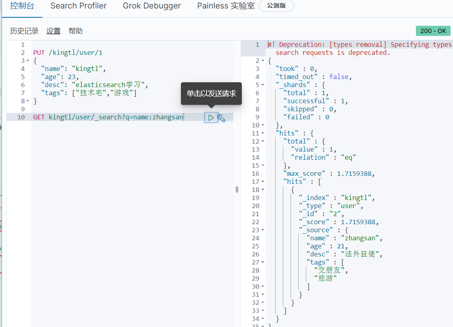
Task: Click the pane resize handle between editor and response
Action: [x=237, y=190]
